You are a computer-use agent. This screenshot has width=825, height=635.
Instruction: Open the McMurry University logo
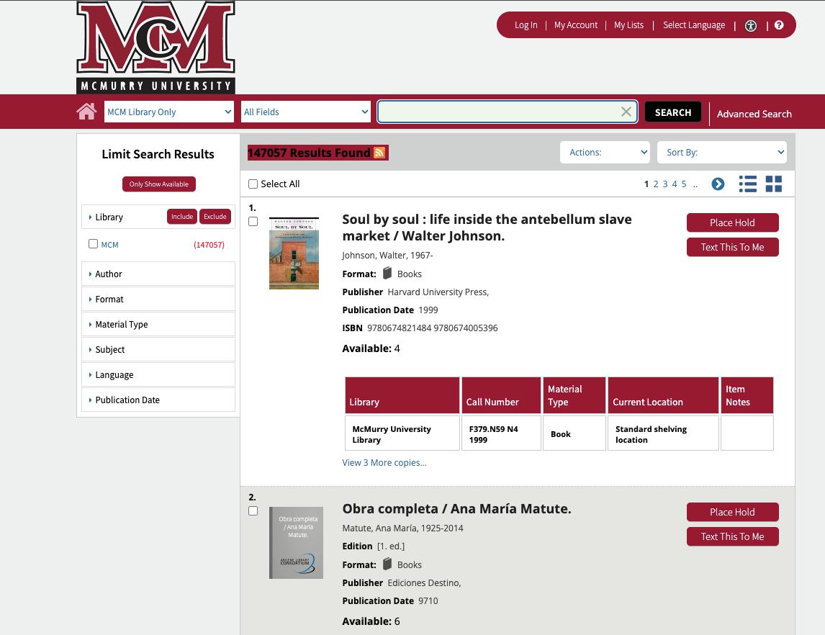coord(155,48)
